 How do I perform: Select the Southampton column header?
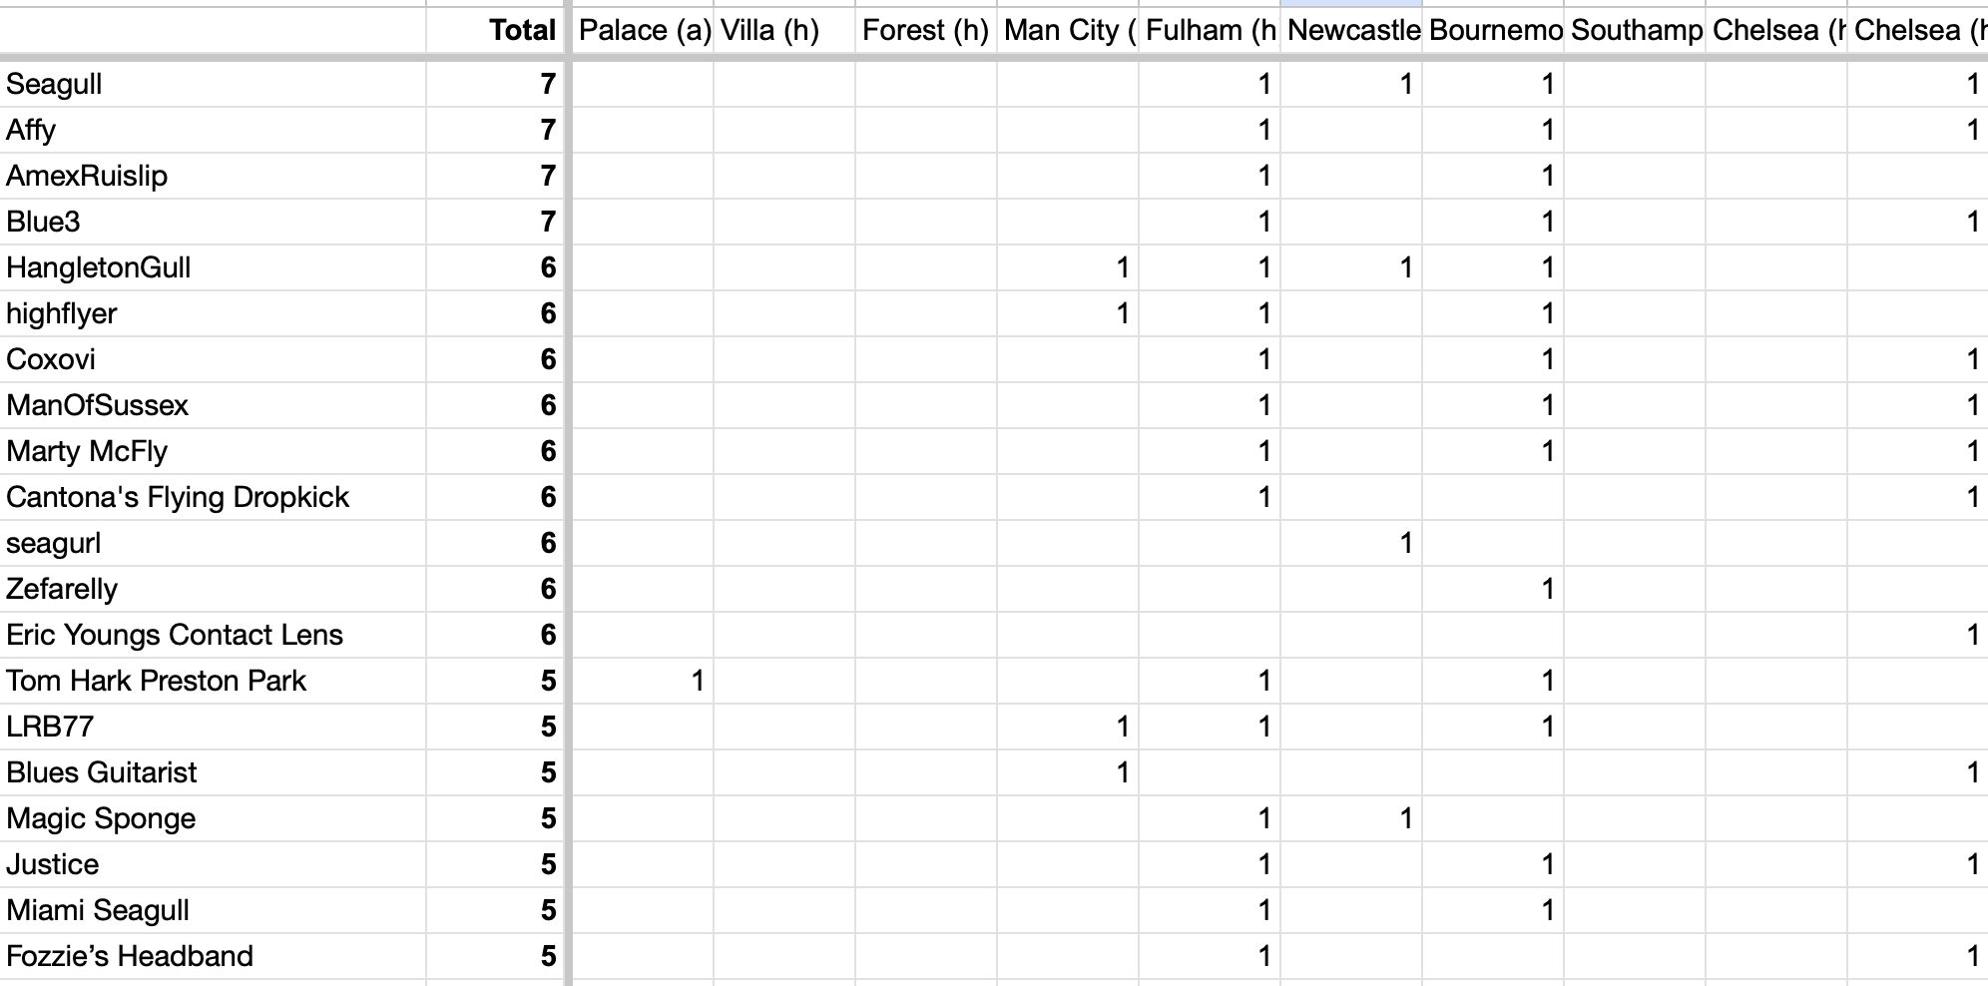coord(1635,30)
